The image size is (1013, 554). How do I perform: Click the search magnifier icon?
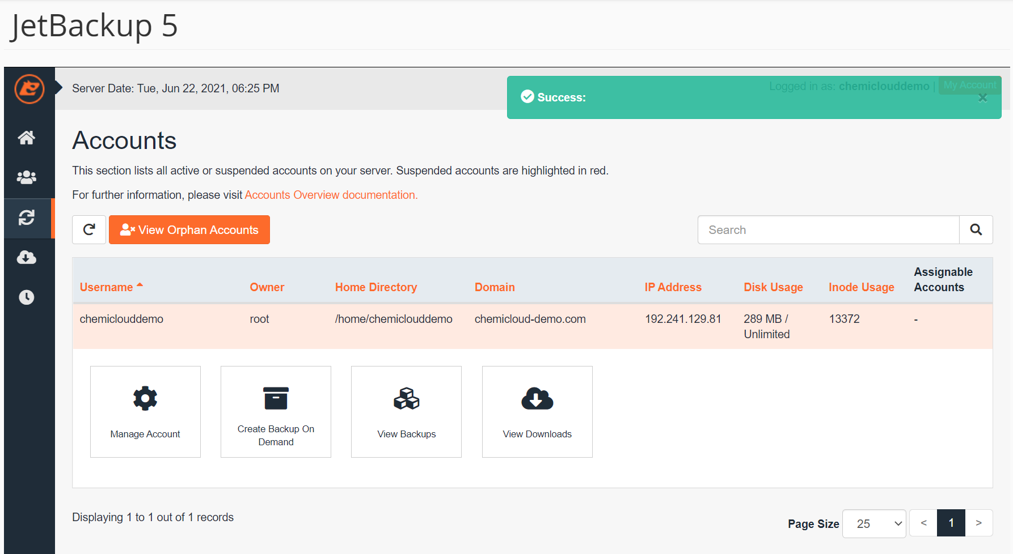coord(976,229)
